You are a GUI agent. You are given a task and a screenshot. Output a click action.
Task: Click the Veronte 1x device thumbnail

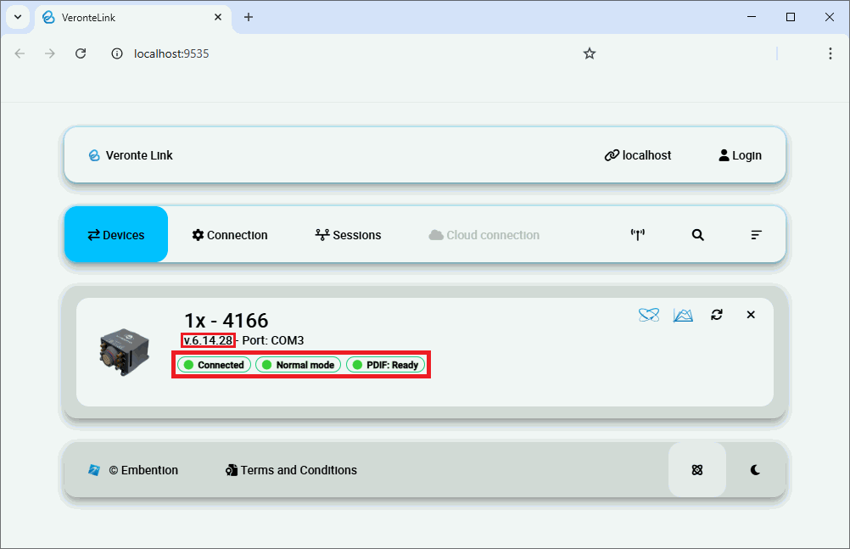pyautogui.click(x=124, y=351)
